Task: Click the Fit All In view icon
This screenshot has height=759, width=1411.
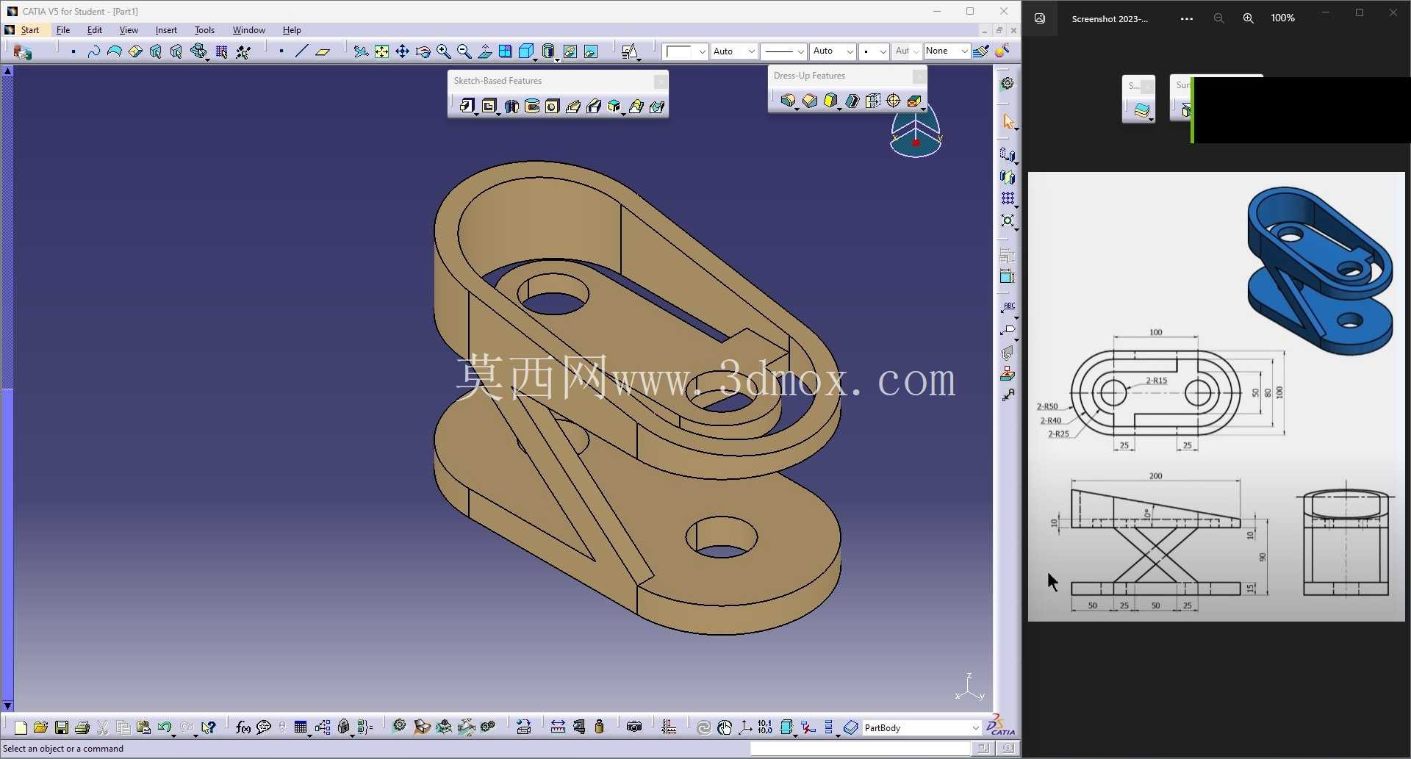Action: click(x=381, y=51)
